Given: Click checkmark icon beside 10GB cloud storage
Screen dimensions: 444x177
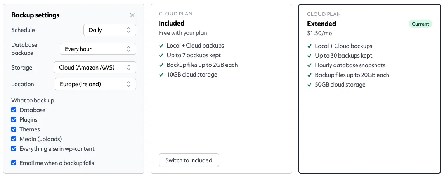Looking at the screenshot, I should click(x=161, y=75).
